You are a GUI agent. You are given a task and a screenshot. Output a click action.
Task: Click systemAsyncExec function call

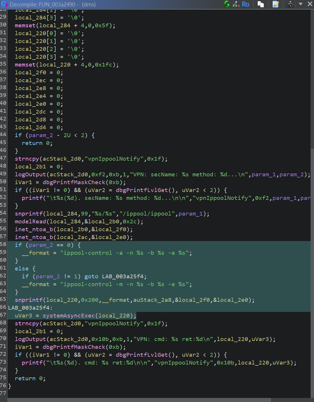coord(68,316)
